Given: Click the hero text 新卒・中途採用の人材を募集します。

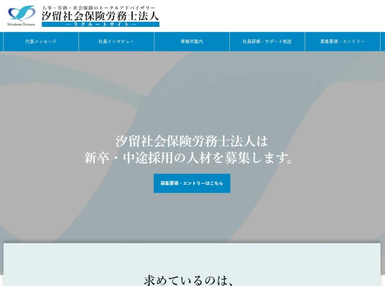Looking at the screenshot, I should coord(188,158).
